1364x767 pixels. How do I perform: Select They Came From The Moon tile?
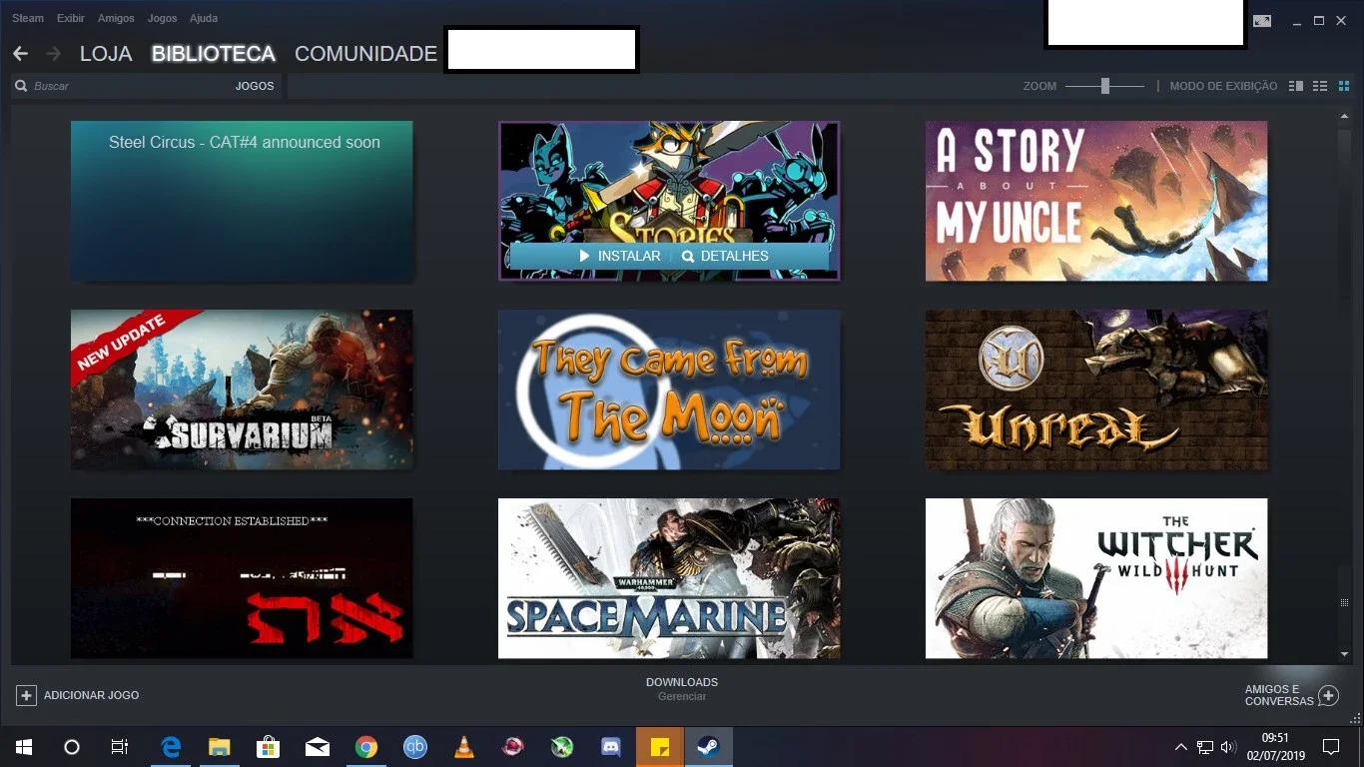pos(669,389)
